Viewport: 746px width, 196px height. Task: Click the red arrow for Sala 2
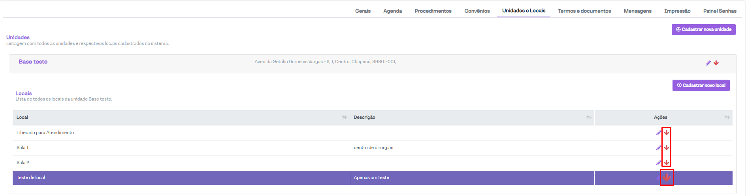point(667,163)
